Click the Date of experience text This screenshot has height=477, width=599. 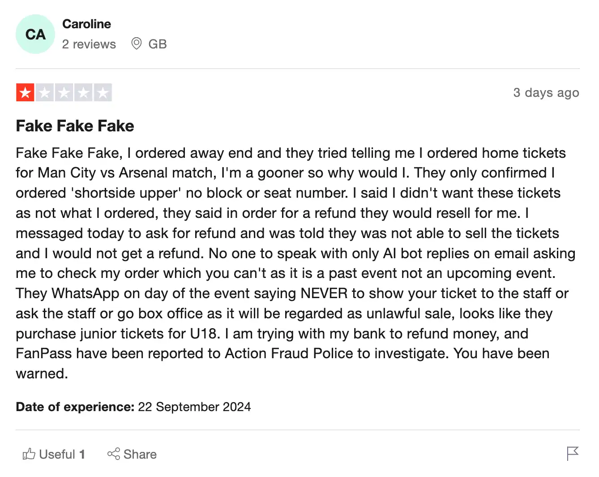[x=74, y=407]
